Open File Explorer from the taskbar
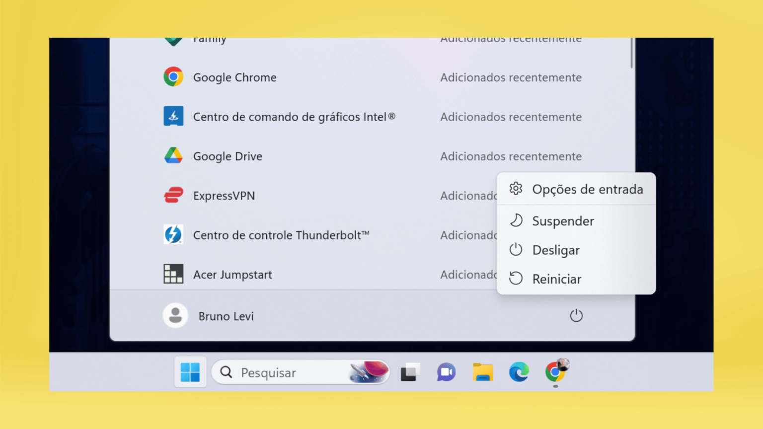763x429 pixels. pos(482,372)
